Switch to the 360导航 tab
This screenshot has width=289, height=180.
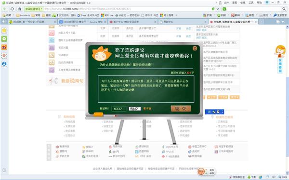pos(32,22)
